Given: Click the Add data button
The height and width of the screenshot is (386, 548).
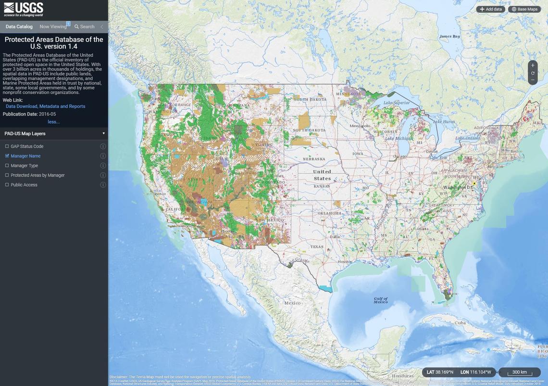Looking at the screenshot, I should 490,9.
